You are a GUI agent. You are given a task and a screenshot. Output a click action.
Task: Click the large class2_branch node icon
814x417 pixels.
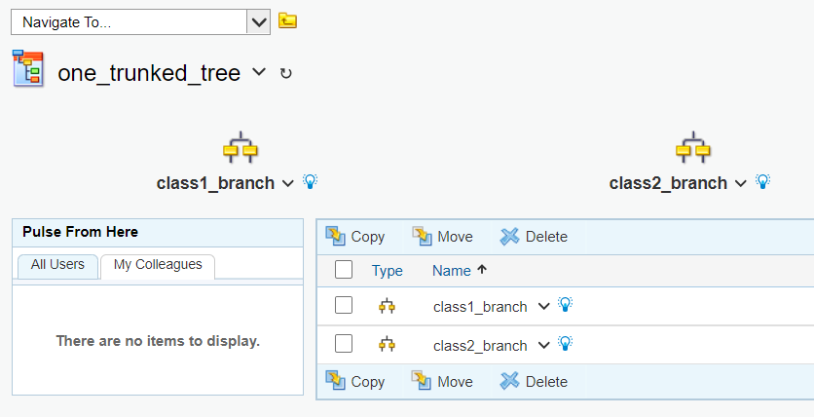point(691,147)
